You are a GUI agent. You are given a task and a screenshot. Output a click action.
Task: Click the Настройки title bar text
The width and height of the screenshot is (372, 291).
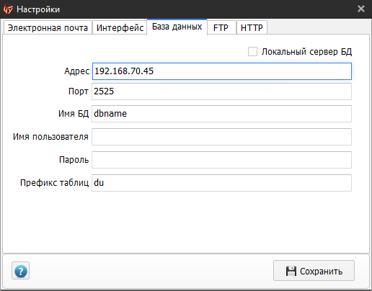tap(38, 9)
